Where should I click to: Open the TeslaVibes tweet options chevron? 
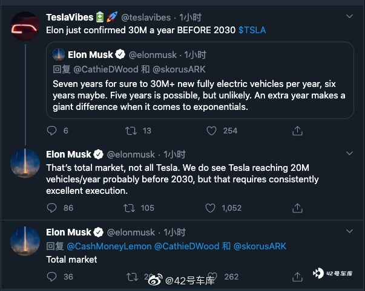[349, 16]
